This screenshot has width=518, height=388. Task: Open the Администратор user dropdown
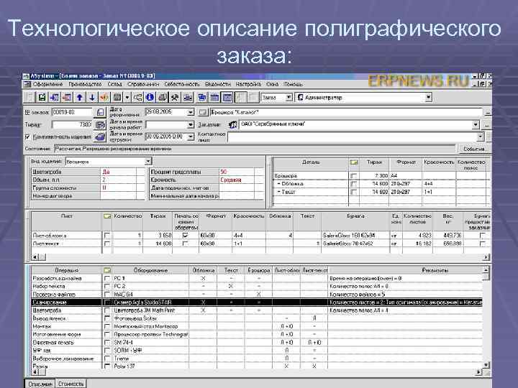[428, 97]
